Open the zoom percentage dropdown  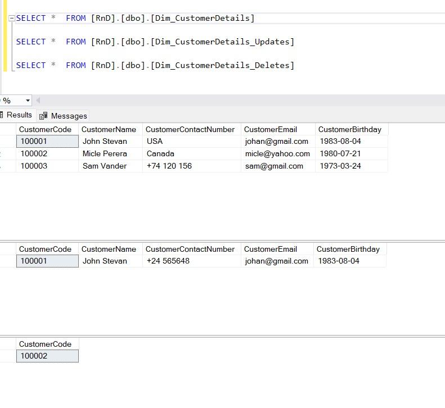[28, 101]
